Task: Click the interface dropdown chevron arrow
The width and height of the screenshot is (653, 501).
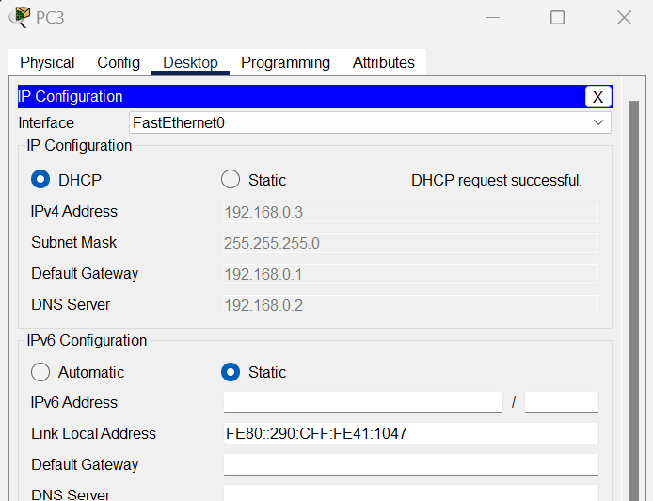Action: pyautogui.click(x=598, y=122)
